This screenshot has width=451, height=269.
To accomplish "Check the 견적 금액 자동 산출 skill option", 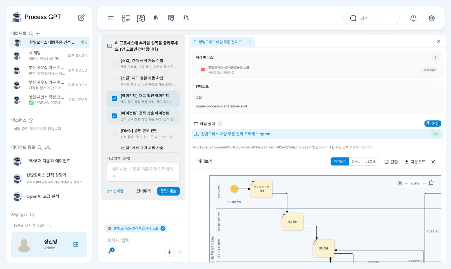I will (114, 63).
